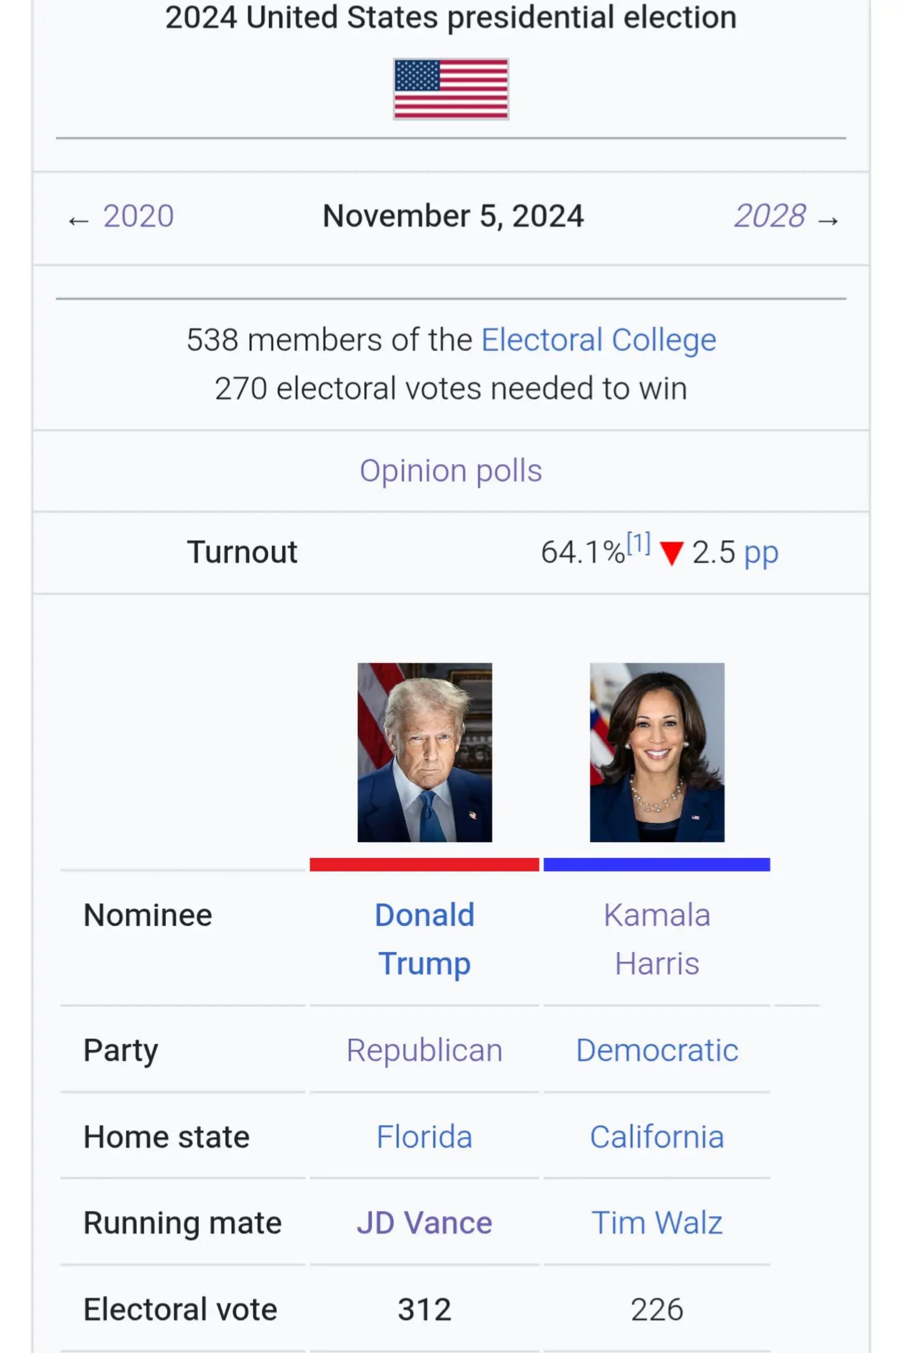
Task: Open the California home state link
Action: click(657, 1137)
